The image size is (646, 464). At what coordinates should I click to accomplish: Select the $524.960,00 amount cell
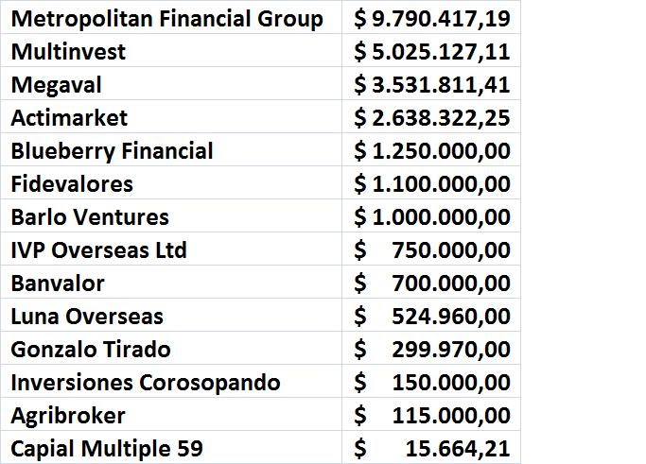click(431, 316)
